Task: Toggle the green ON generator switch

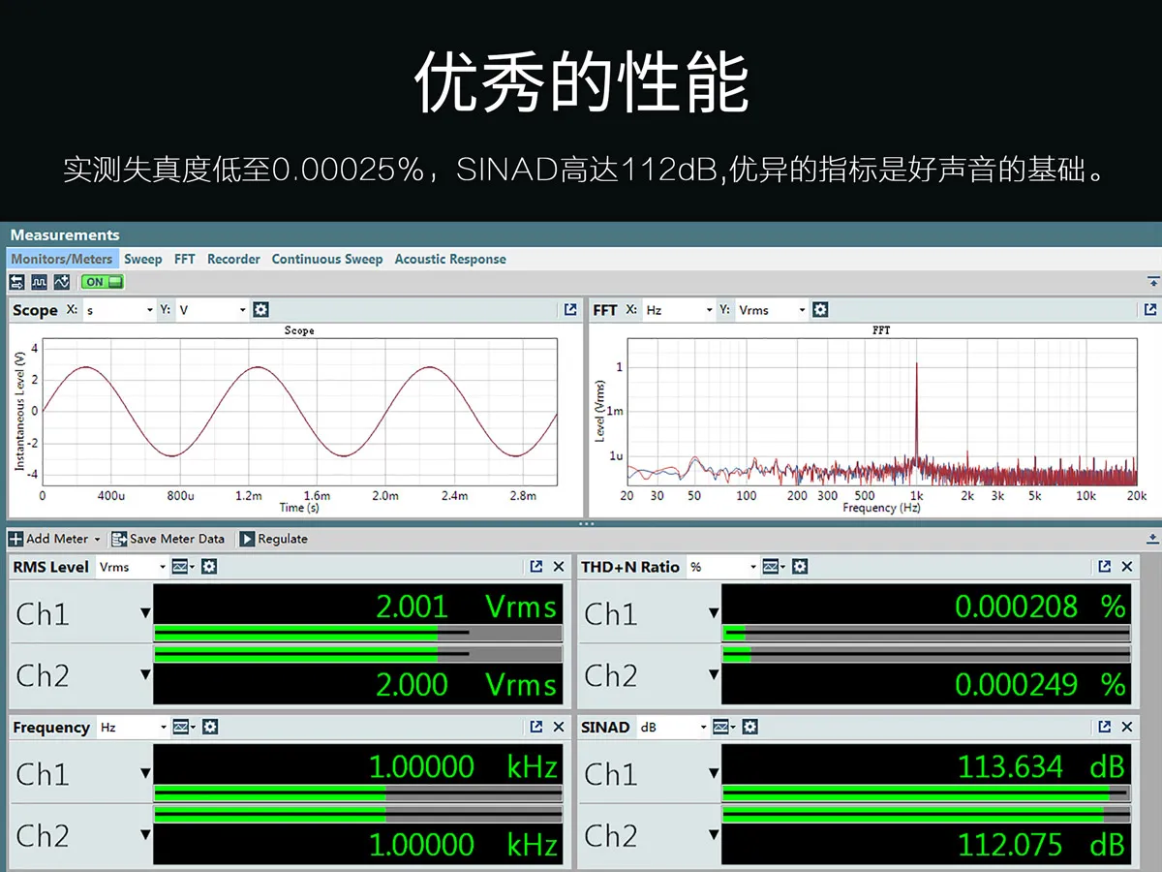Action: pyautogui.click(x=102, y=282)
